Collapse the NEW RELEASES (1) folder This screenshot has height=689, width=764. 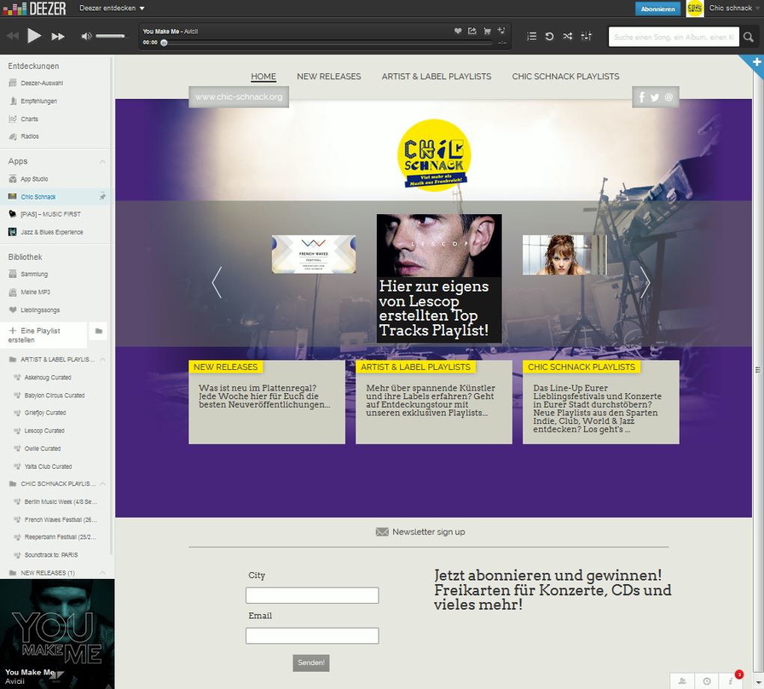[102, 573]
